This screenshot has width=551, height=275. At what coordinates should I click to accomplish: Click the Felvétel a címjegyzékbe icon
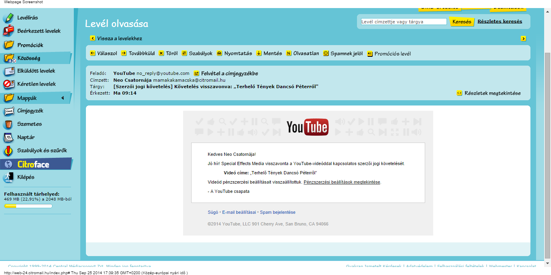click(196, 73)
